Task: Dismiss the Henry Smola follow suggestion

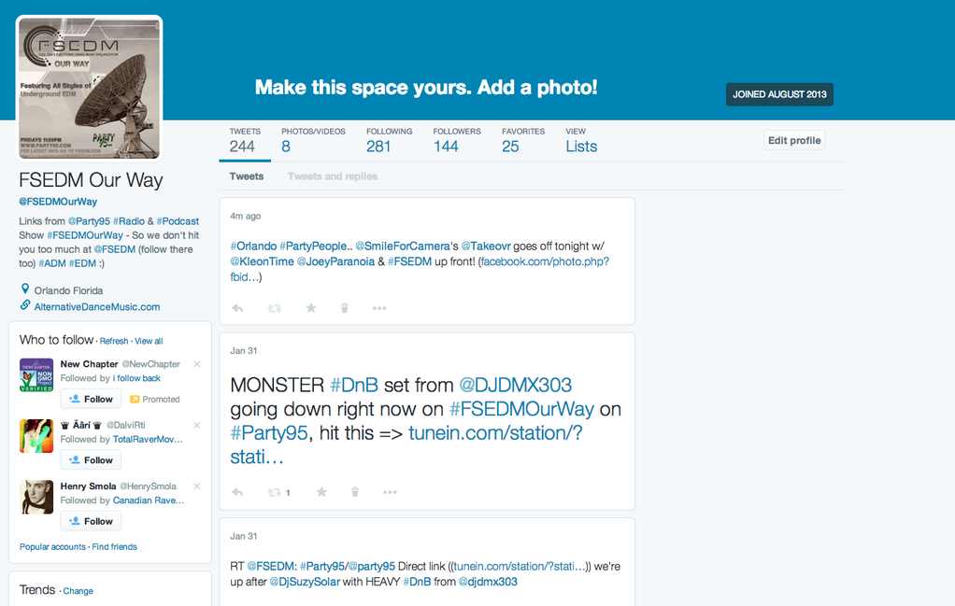Action: pyautogui.click(x=197, y=486)
